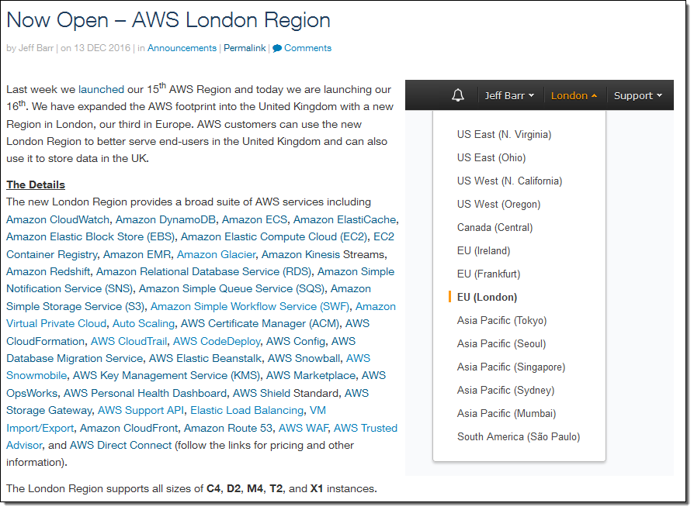Select EU (London) region
694x510 pixels.
[x=487, y=297]
